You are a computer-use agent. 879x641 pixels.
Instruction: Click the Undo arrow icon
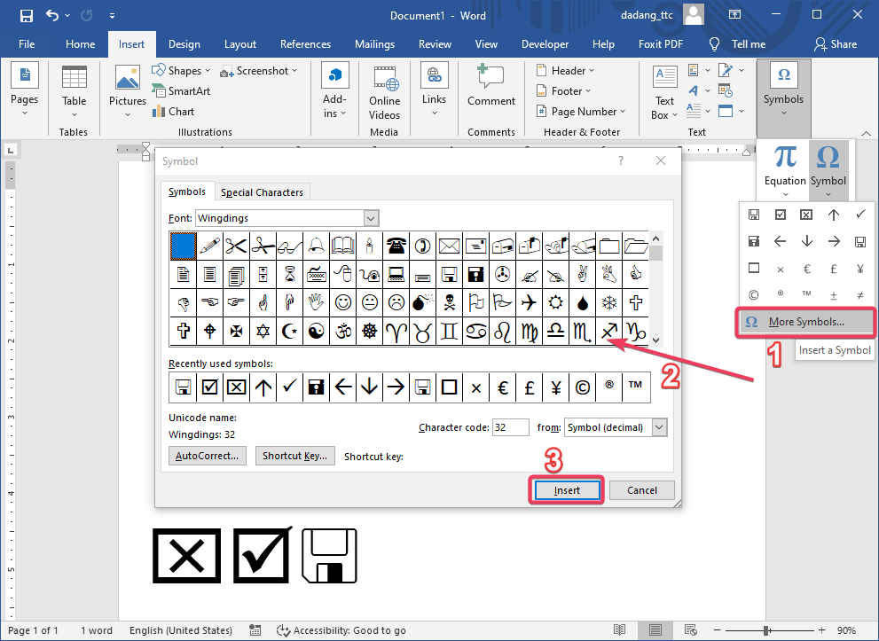[51, 15]
